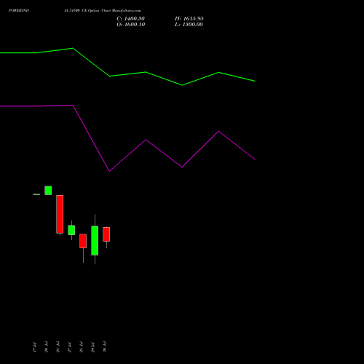Click the POWERIND symbol label
The width and height of the screenshot is (364, 364).
(19, 10)
